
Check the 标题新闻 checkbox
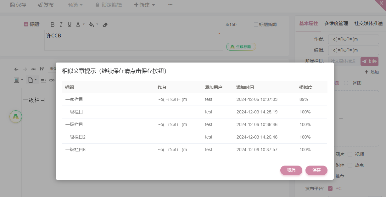[256, 25]
